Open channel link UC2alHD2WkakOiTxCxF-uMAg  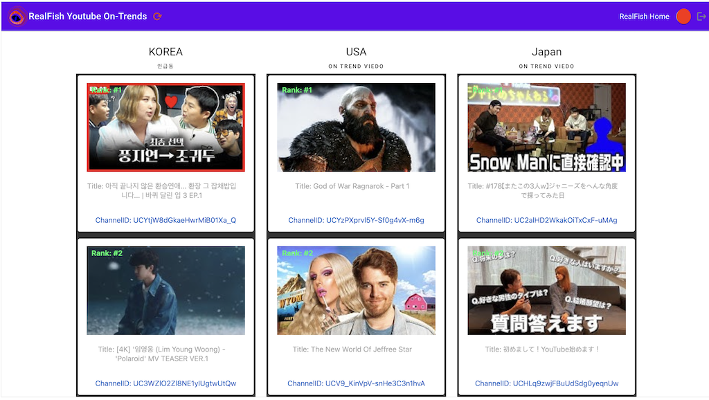tap(547, 220)
